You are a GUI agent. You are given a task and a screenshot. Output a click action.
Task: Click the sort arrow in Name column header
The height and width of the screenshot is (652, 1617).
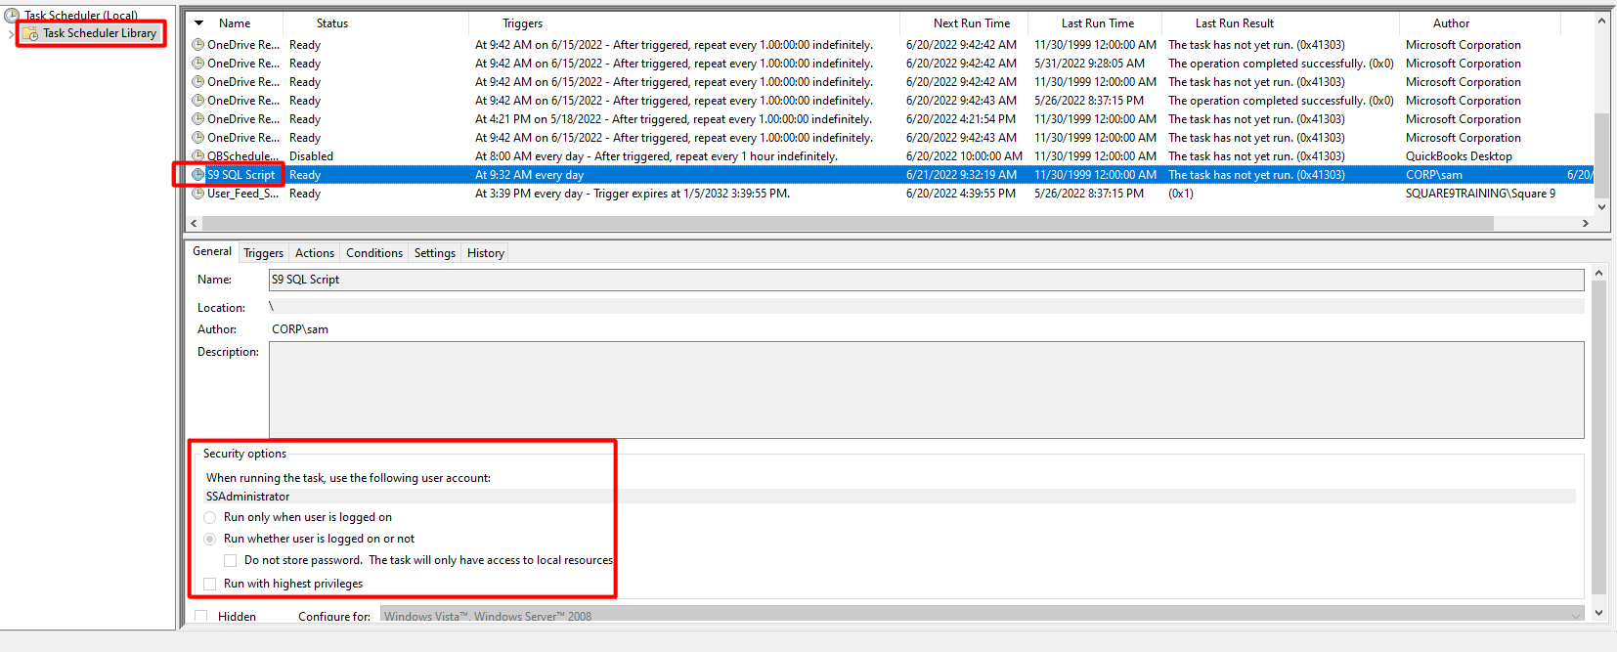199,22
